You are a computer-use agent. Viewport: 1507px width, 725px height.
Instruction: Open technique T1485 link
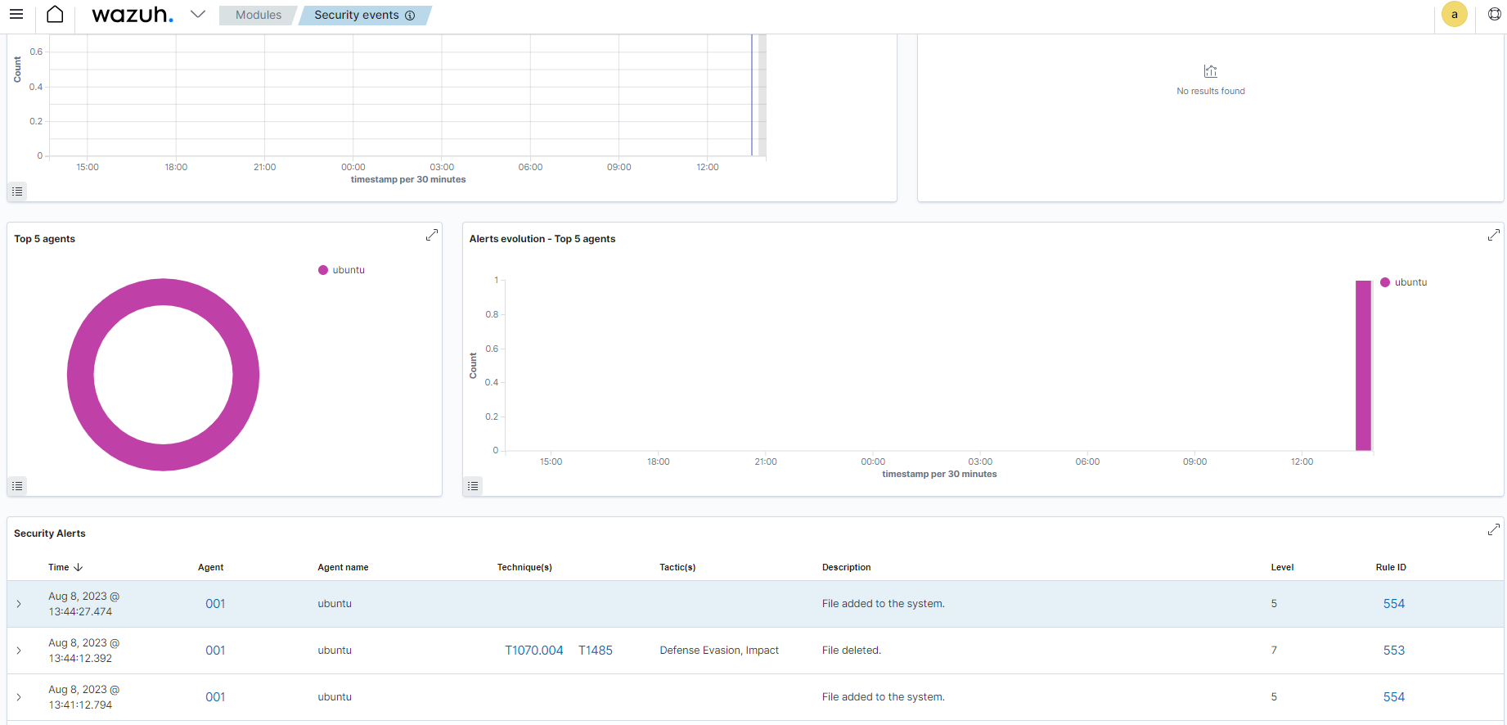[596, 651]
